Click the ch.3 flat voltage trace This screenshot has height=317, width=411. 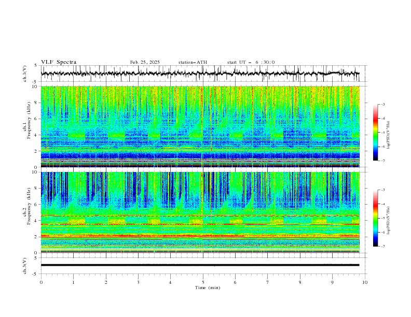point(200,265)
